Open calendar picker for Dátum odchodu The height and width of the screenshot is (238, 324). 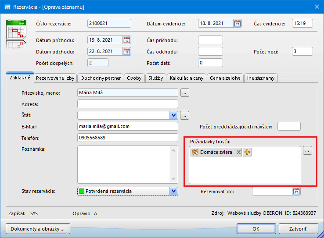127,52
